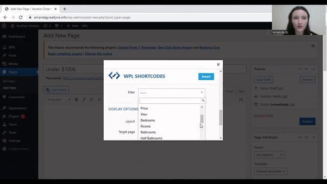The width and height of the screenshot is (327, 184).
Task: Open the New menu in admin bar
Action: tap(73, 26)
